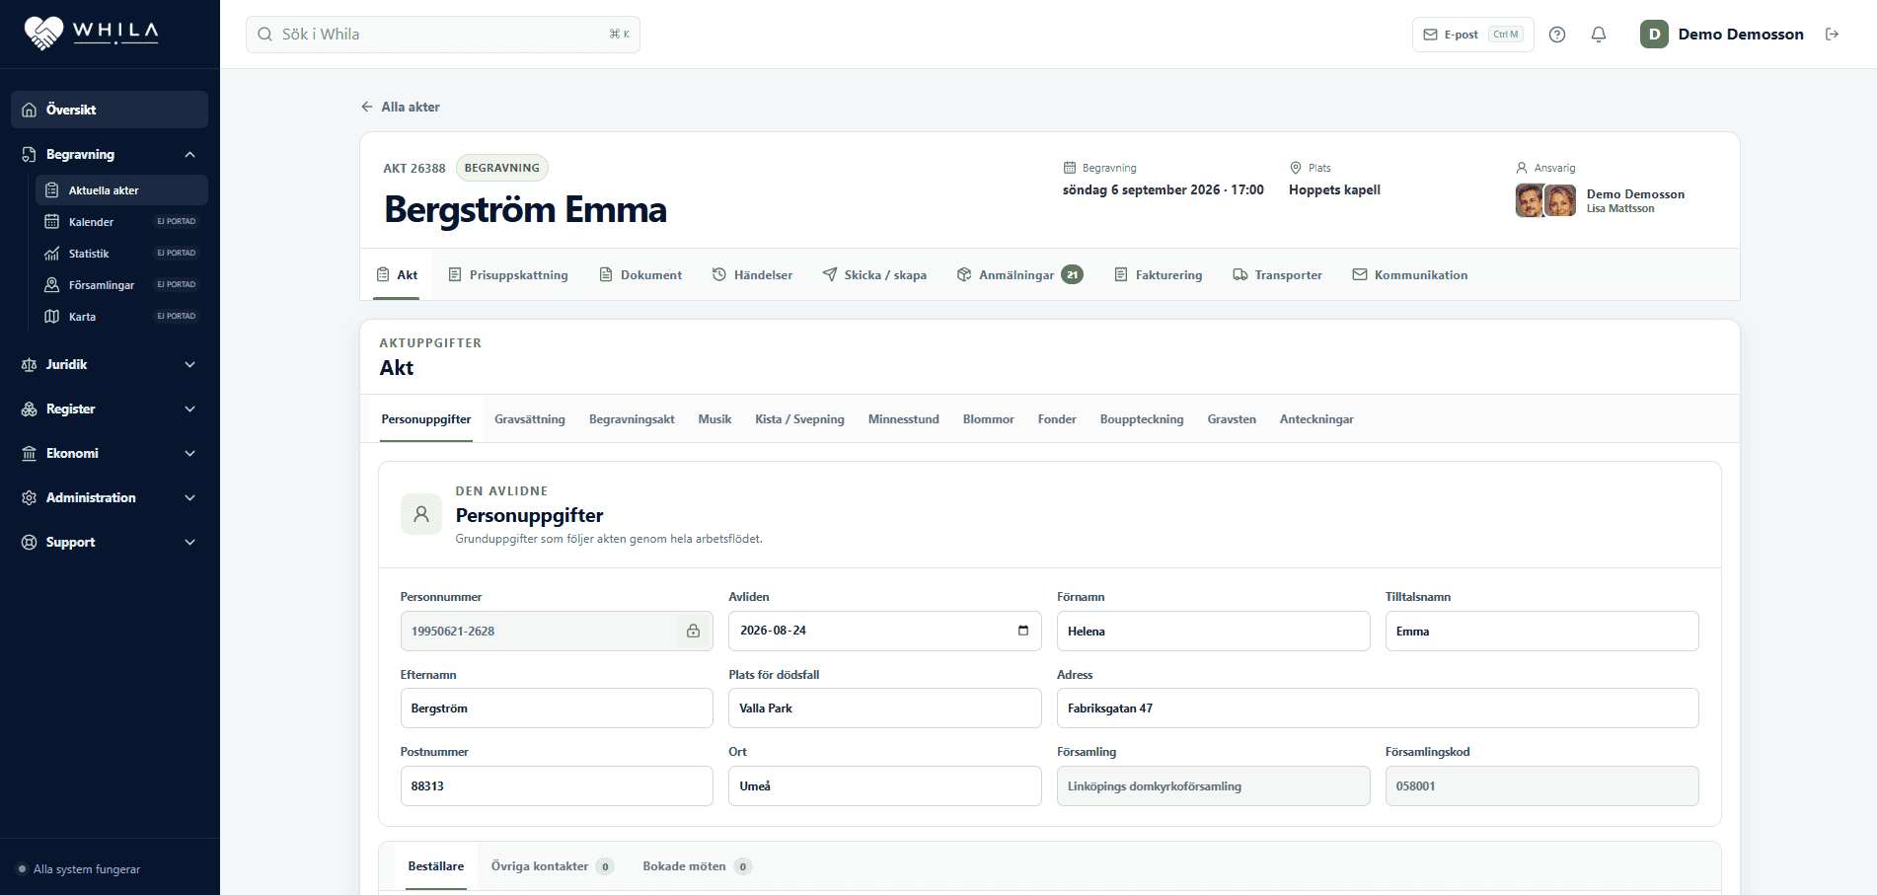Switch to the Dokument tab
The height and width of the screenshot is (895, 1877).
[x=640, y=275]
